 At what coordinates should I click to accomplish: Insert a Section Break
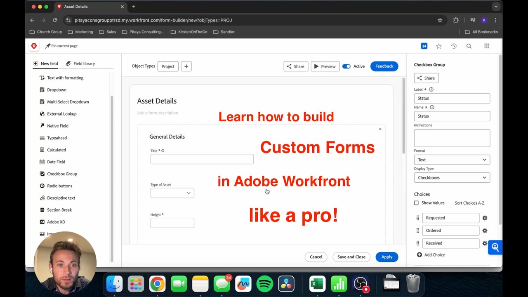pos(55,210)
